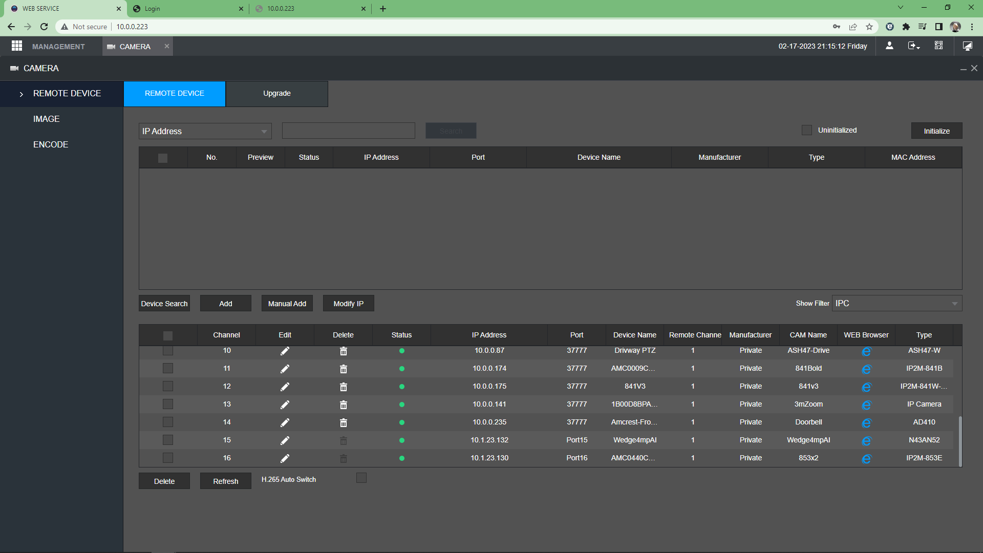Click the Manual Add button
The height and width of the screenshot is (553, 983).
pyautogui.click(x=287, y=303)
